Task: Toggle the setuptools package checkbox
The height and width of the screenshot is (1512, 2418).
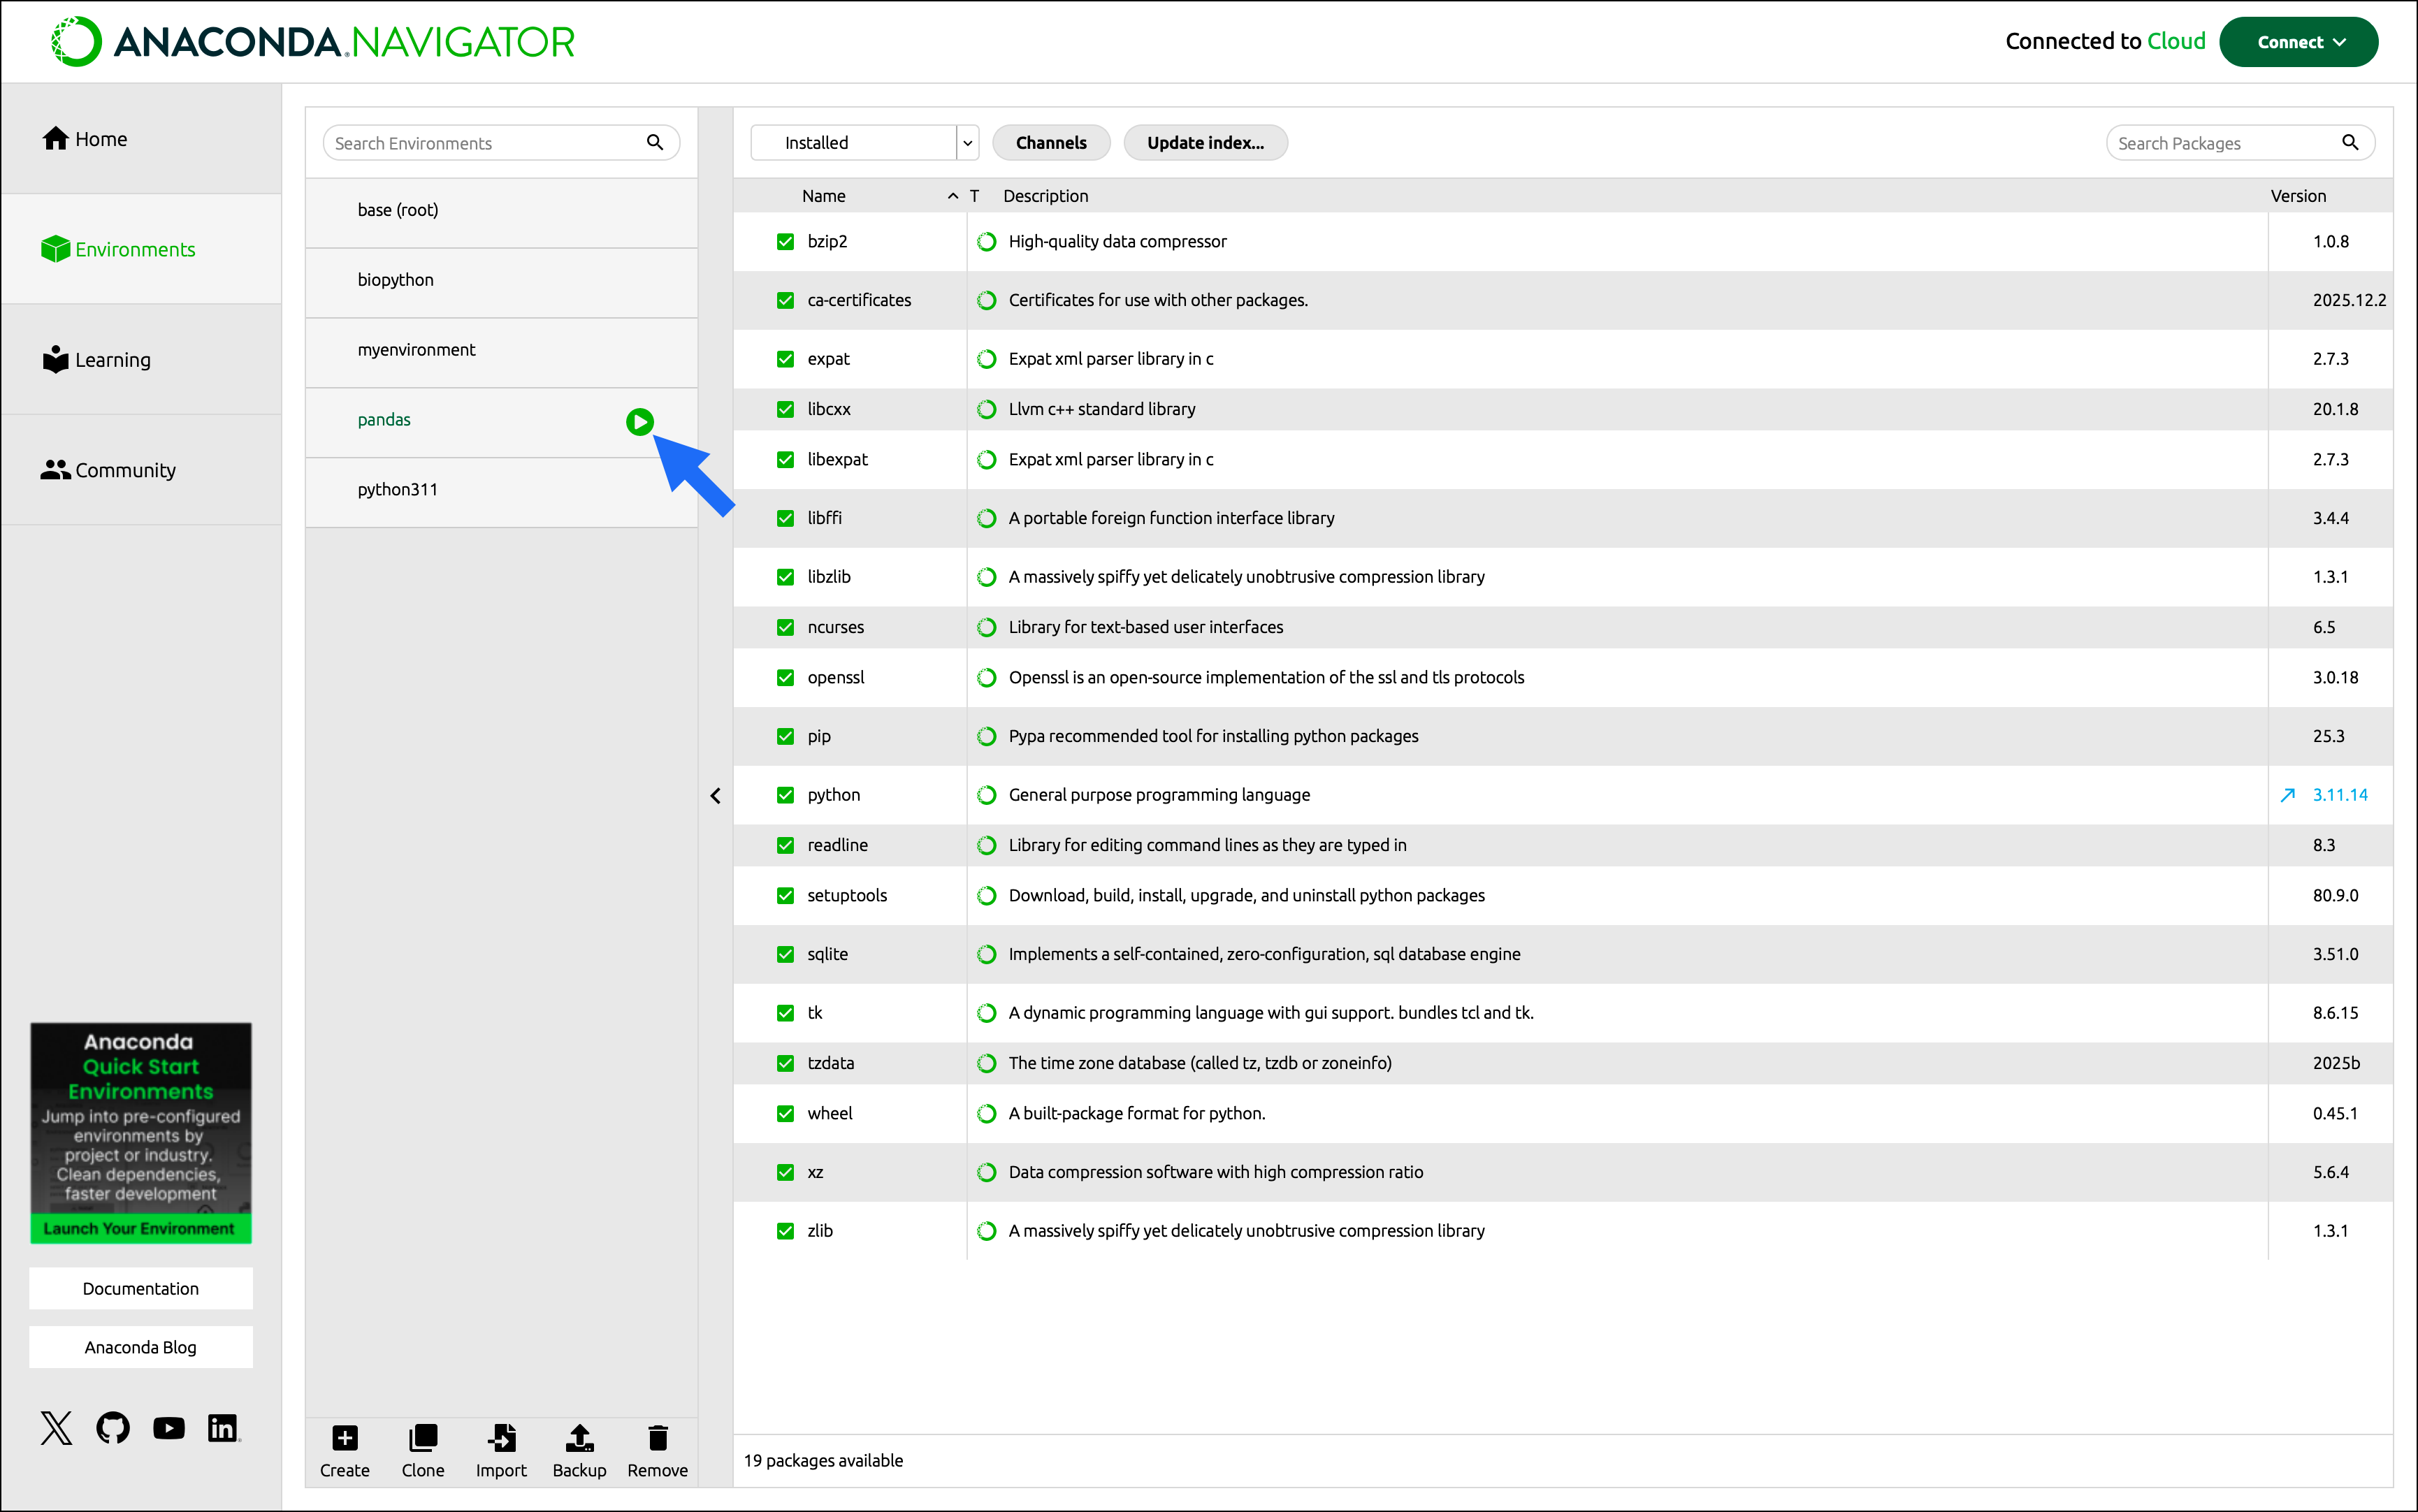Action: click(785, 896)
